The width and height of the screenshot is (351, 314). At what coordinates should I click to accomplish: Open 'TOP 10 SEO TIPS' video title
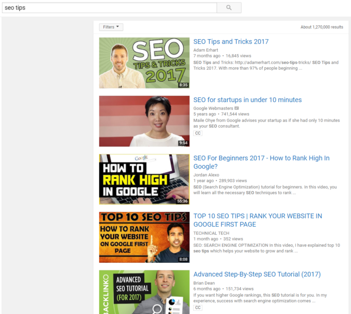click(x=258, y=220)
